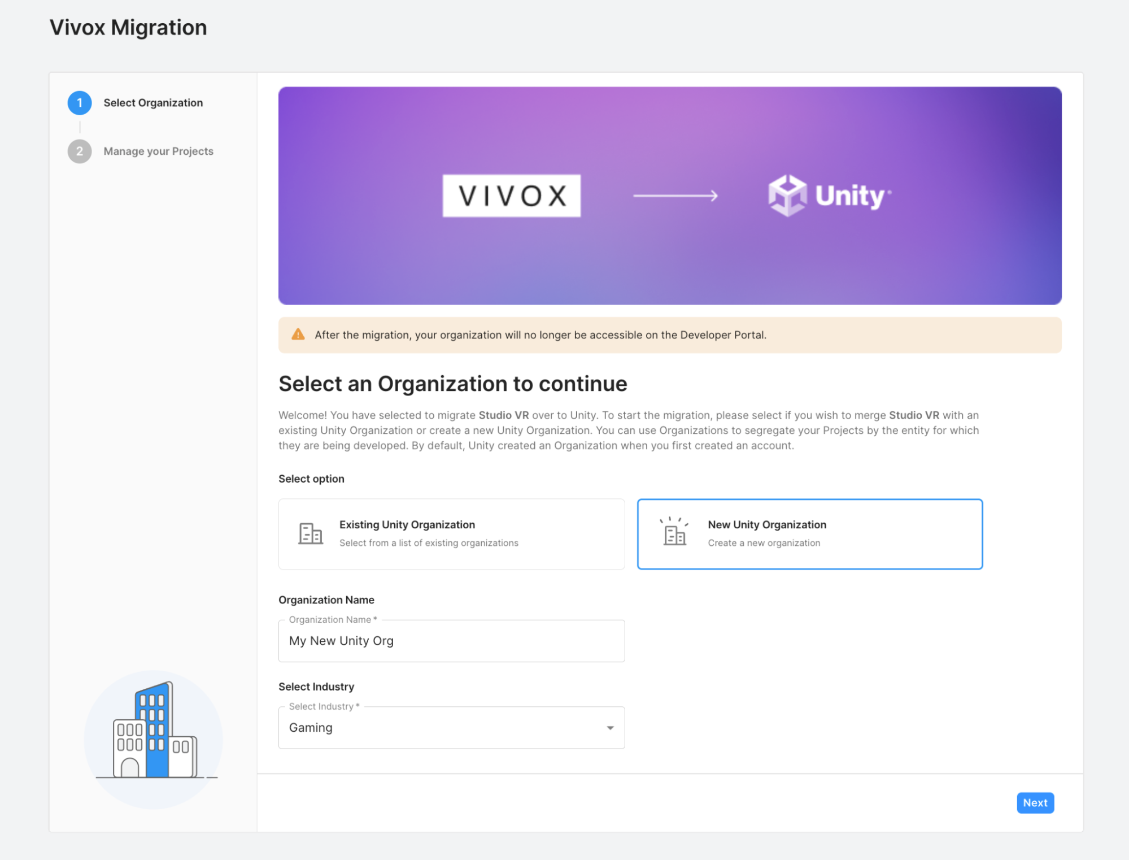Click the Vivox Migration page title

coord(128,28)
